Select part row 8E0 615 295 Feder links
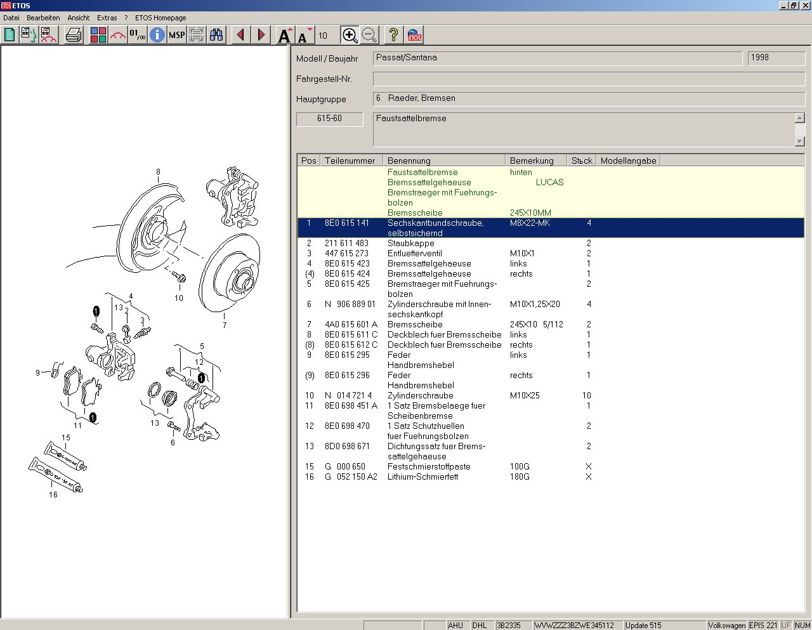The image size is (812, 630). pos(551,360)
